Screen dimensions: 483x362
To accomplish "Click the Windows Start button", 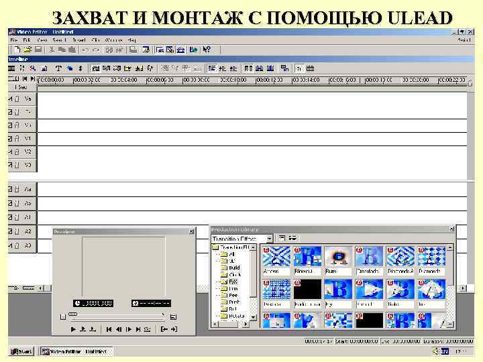I will 21,351.
